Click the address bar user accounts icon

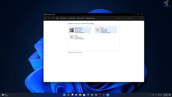coord(57,18)
